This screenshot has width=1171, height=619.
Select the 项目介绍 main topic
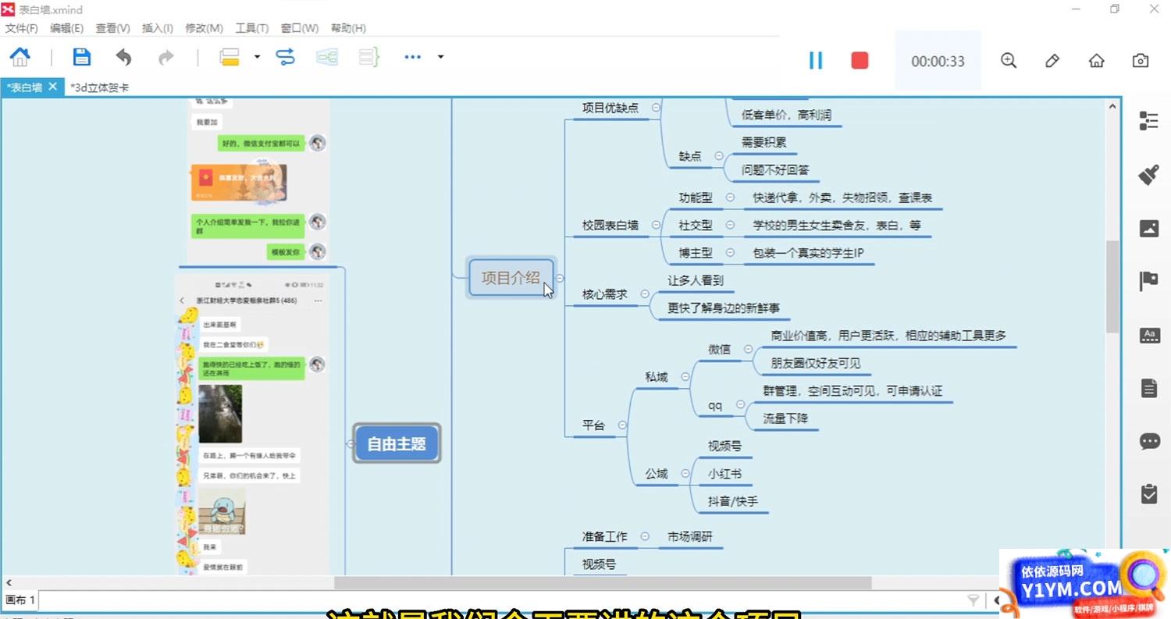(511, 277)
